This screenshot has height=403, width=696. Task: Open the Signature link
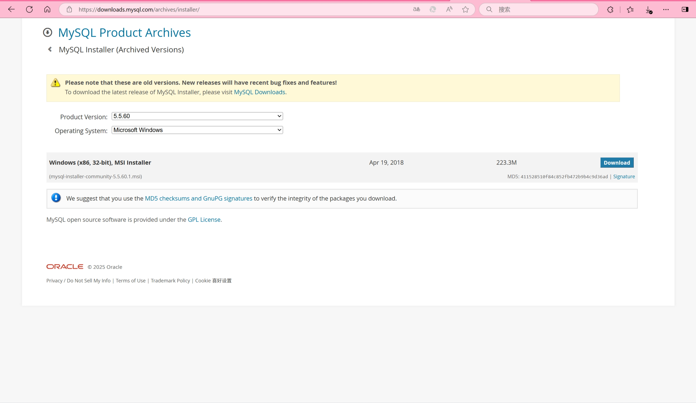pos(624,176)
